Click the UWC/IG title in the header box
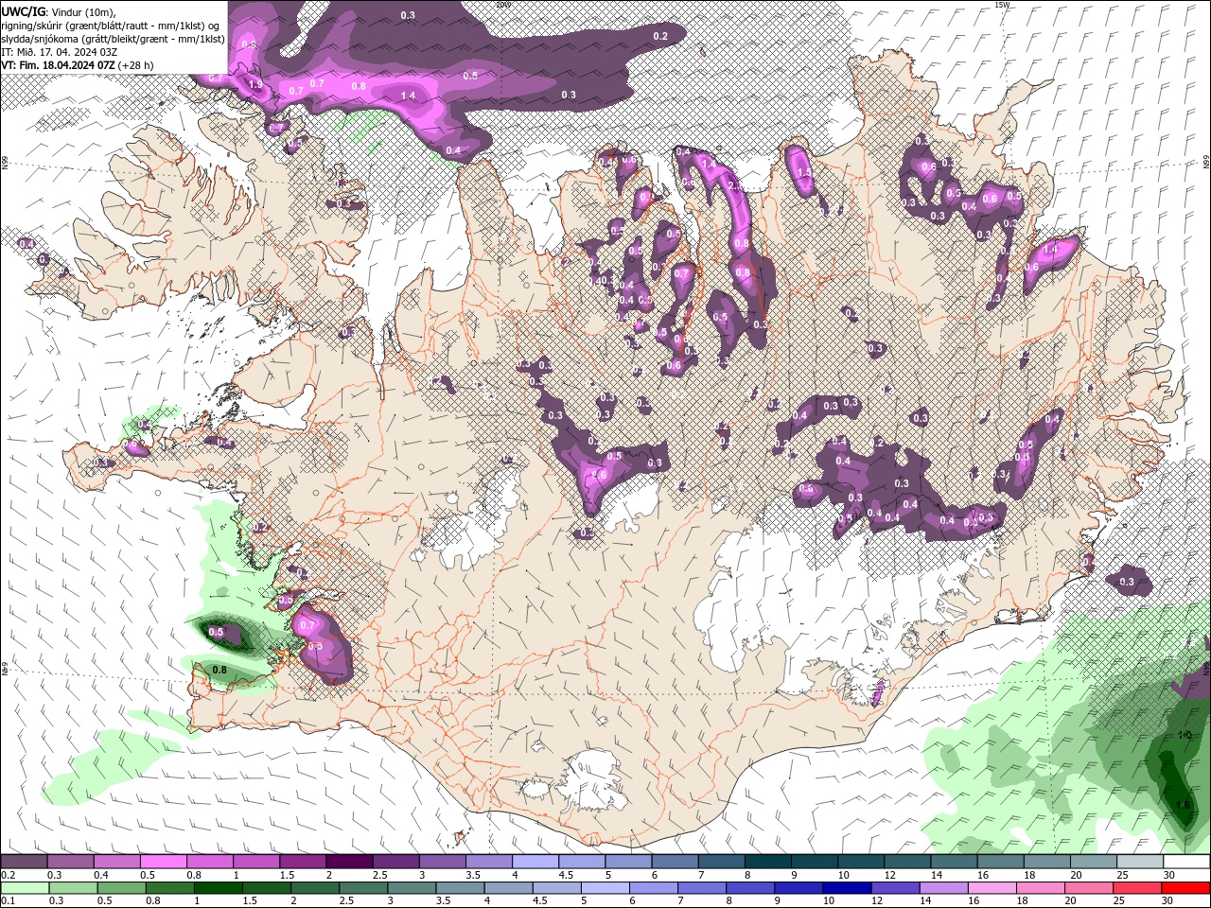This screenshot has height=908, width=1211. 23,10
